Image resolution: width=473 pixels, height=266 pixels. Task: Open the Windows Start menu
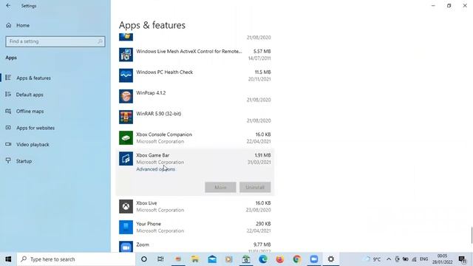8,259
